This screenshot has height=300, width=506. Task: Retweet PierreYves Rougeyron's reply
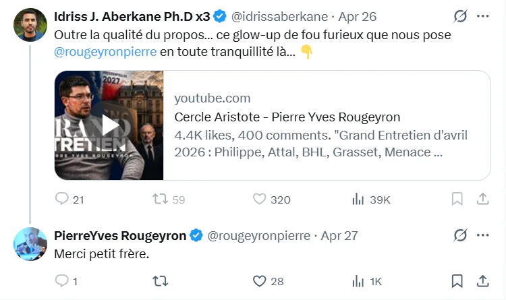click(x=161, y=281)
